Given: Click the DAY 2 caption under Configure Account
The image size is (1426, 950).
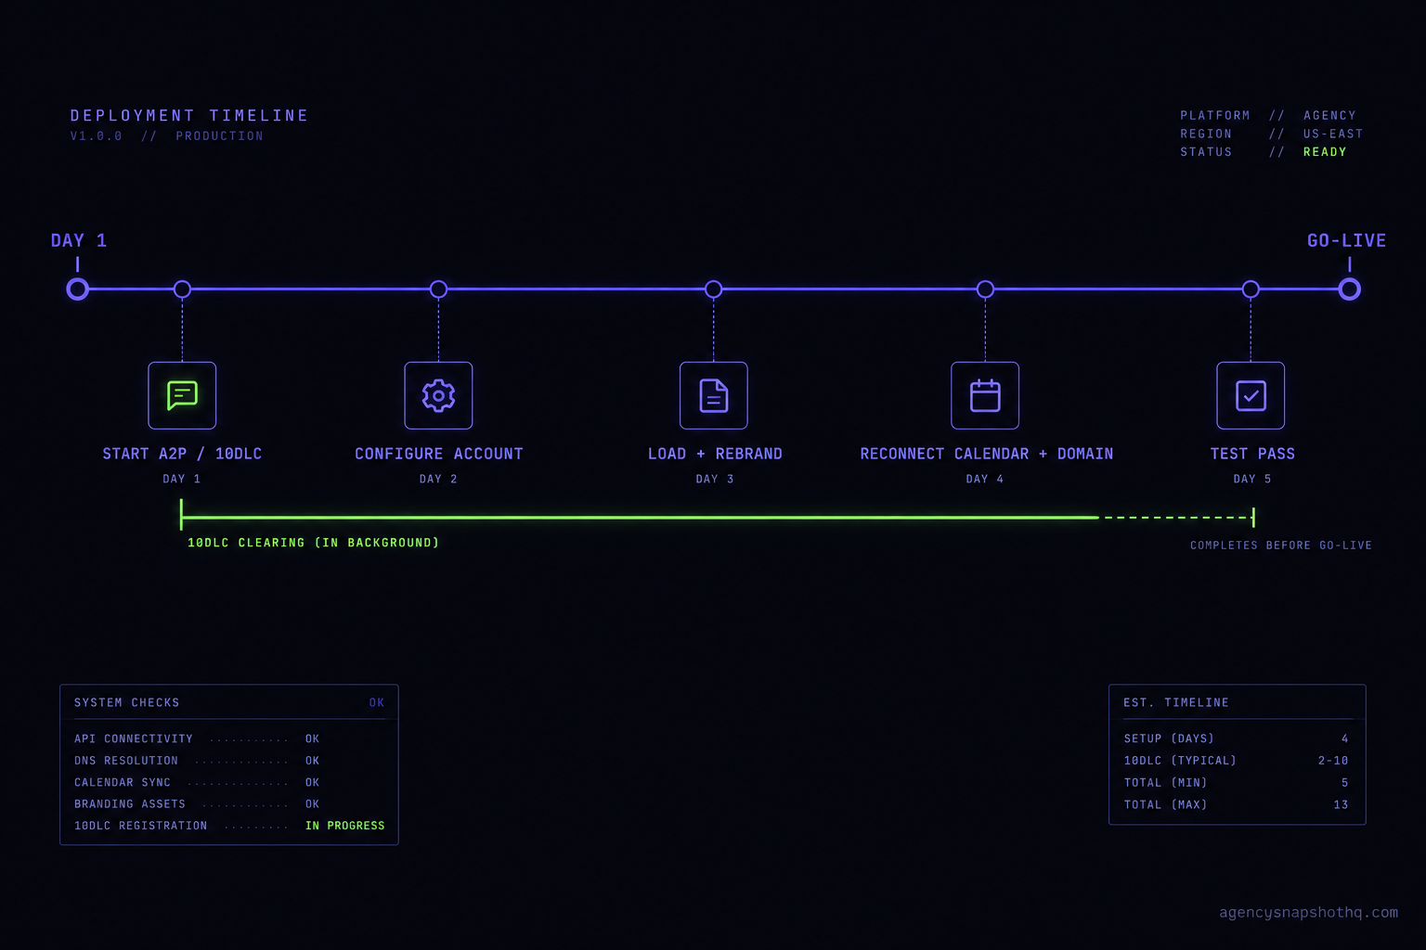Looking at the screenshot, I should (438, 479).
